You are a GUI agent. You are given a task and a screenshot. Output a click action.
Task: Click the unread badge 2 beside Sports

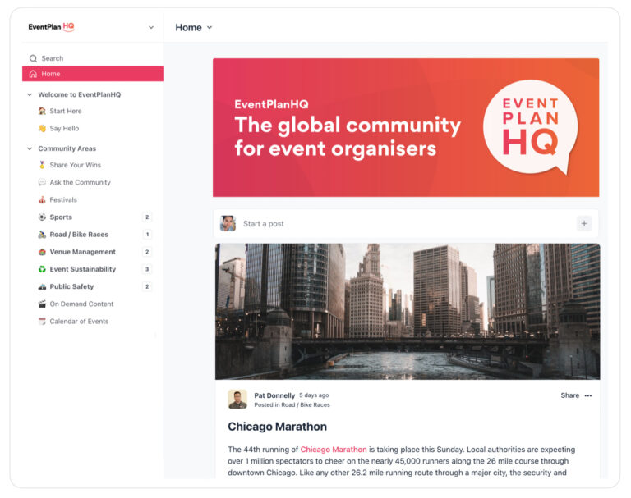[x=147, y=217]
